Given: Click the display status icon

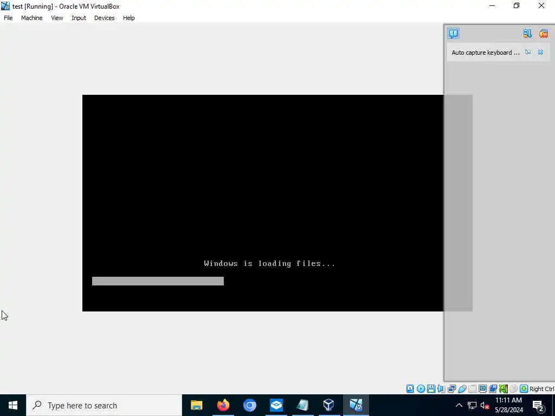Looking at the screenshot, I should [482, 389].
